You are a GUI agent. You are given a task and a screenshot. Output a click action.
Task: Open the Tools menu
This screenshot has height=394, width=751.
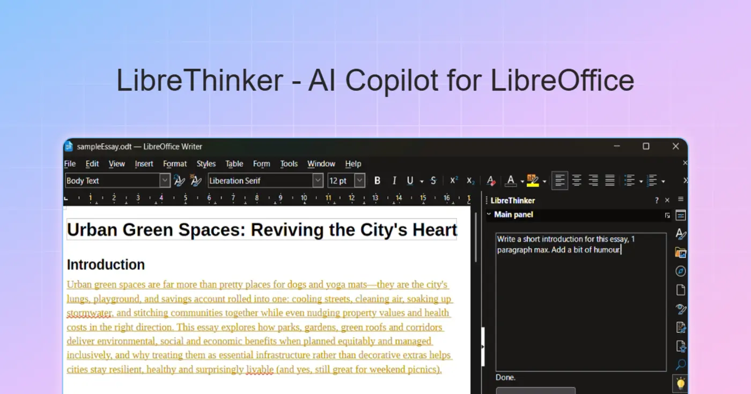[289, 164]
